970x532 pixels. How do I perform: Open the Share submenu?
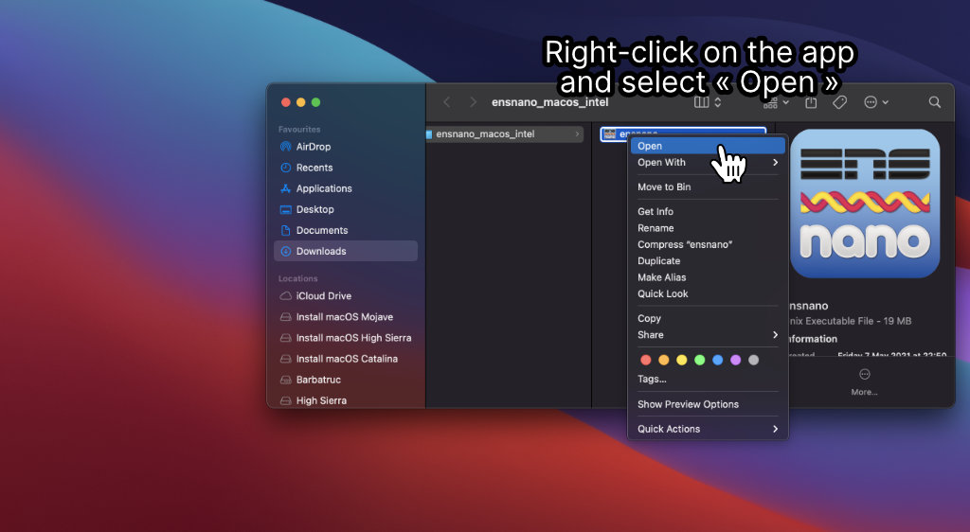(707, 335)
